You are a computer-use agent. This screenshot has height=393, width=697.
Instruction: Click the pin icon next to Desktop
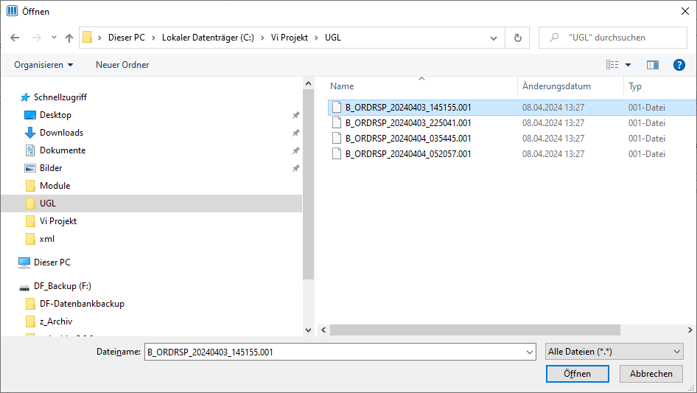click(295, 115)
